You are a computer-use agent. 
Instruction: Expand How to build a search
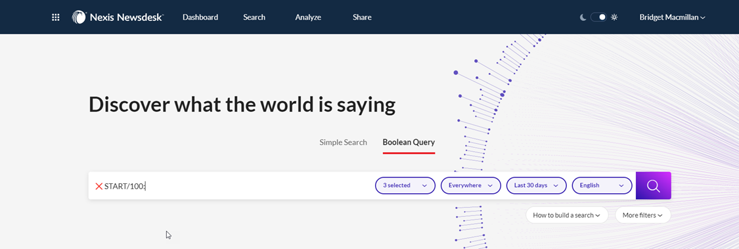pos(567,215)
